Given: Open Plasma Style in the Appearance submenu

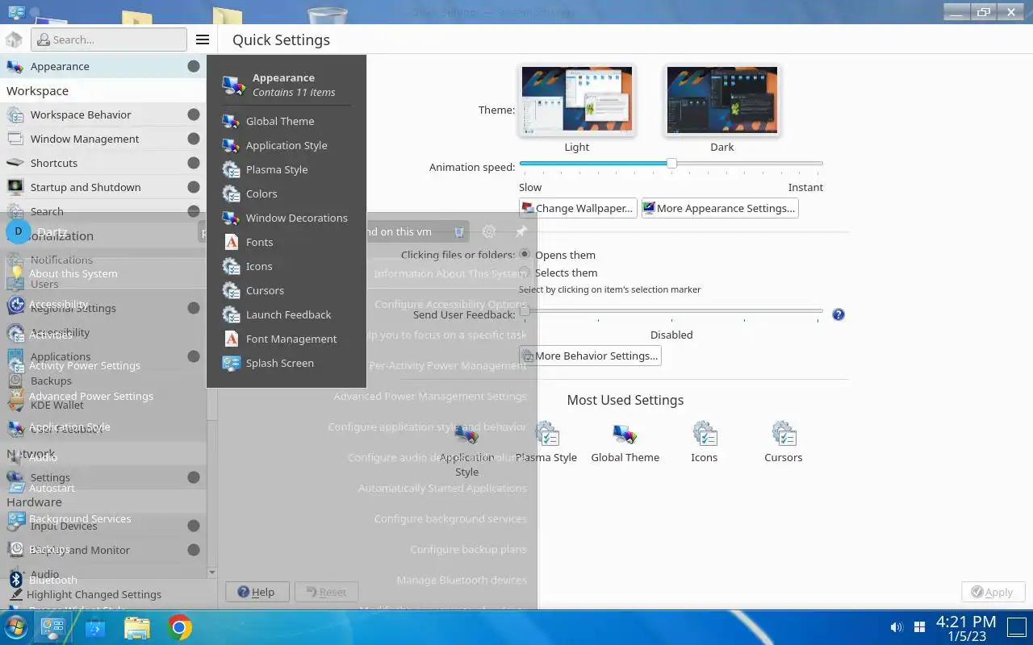Looking at the screenshot, I should 286,169.
